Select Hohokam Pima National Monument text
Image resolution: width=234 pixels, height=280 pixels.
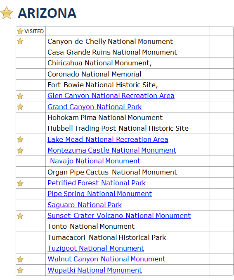click(105, 117)
